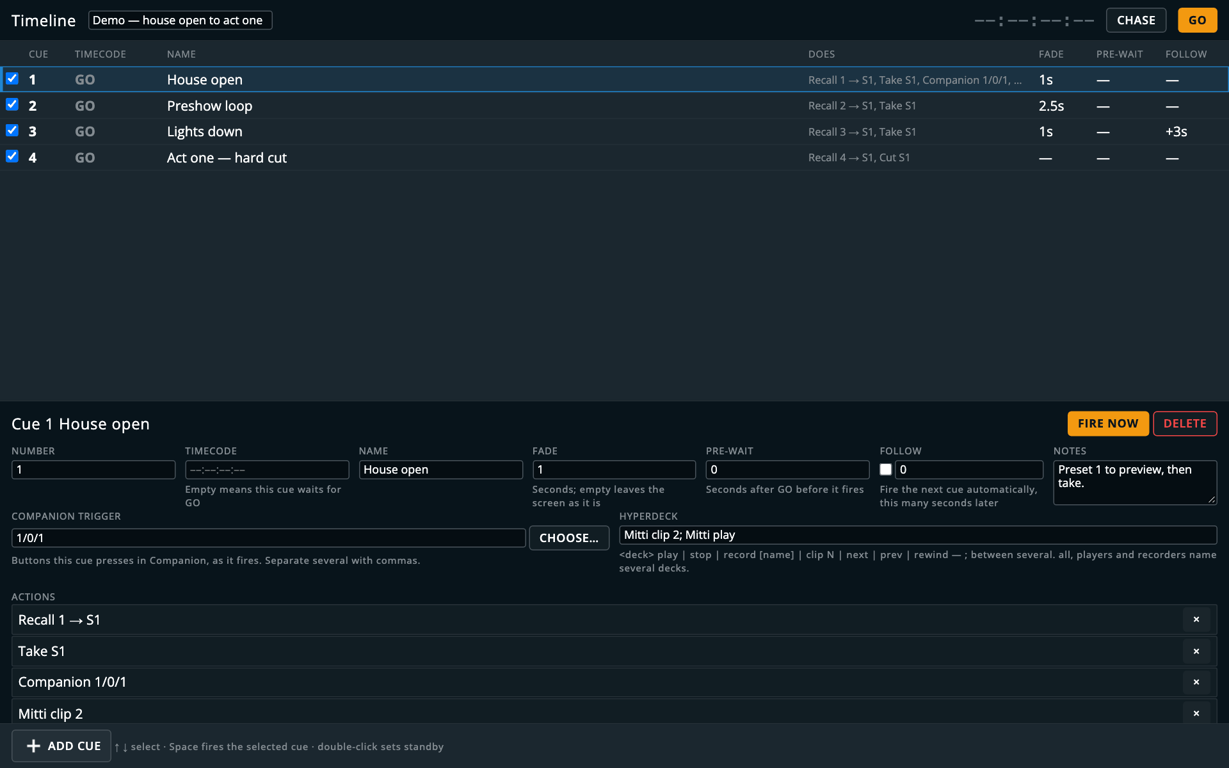Select the Act one — hard cut cue
The height and width of the screenshot is (768, 1229).
tap(614, 157)
